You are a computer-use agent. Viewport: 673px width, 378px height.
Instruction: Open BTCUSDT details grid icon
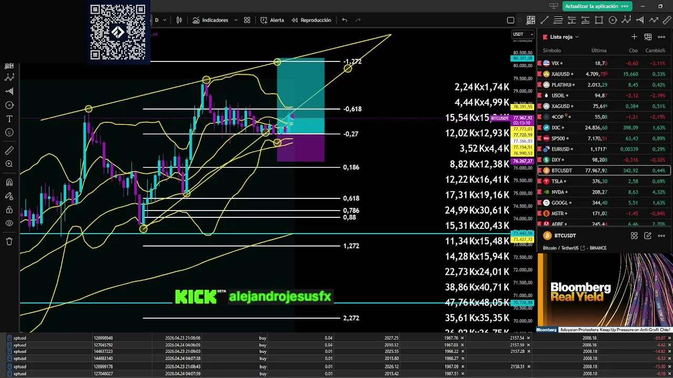634,236
